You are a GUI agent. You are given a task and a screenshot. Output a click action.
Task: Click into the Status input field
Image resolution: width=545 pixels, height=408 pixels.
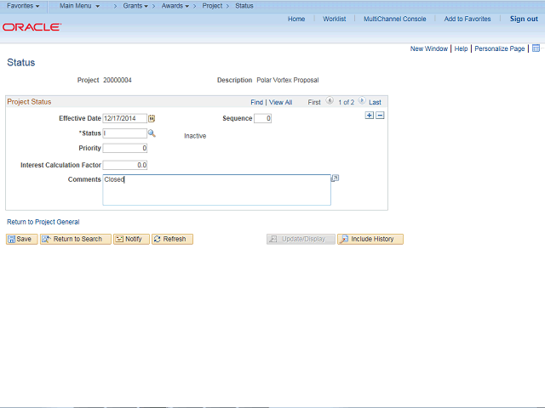coord(125,133)
